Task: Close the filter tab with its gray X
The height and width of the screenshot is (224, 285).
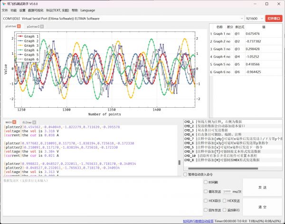Action: pos(34,122)
